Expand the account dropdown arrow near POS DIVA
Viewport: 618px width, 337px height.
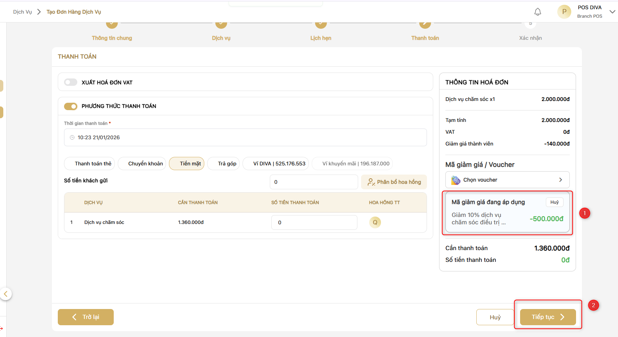point(612,12)
